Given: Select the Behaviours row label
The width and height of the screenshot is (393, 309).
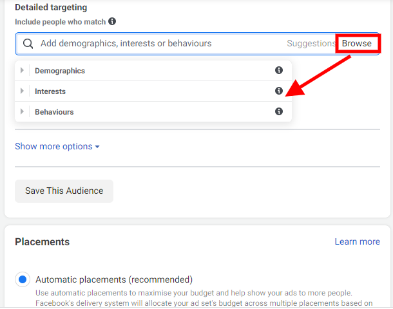Looking at the screenshot, I should point(54,112).
